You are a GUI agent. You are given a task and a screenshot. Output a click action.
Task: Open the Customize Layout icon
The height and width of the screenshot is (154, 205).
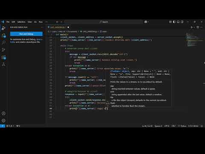(x=170, y=22)
